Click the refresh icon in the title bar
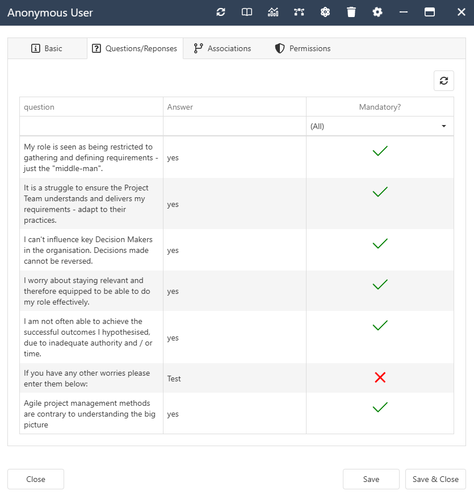This screenshot has width=474, height=499. tap(221, 12)
